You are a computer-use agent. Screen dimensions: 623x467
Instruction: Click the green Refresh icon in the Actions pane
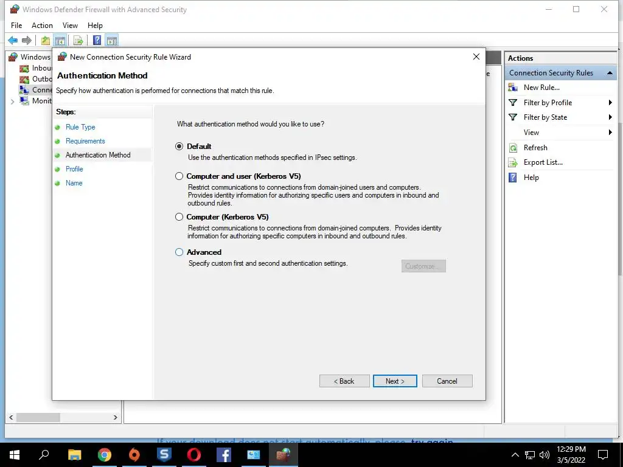click(513, 148)
